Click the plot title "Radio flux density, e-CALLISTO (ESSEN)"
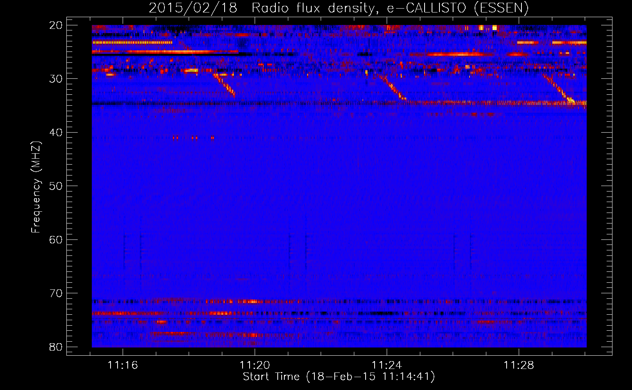632x390 pixels. [x=390, y=8]
